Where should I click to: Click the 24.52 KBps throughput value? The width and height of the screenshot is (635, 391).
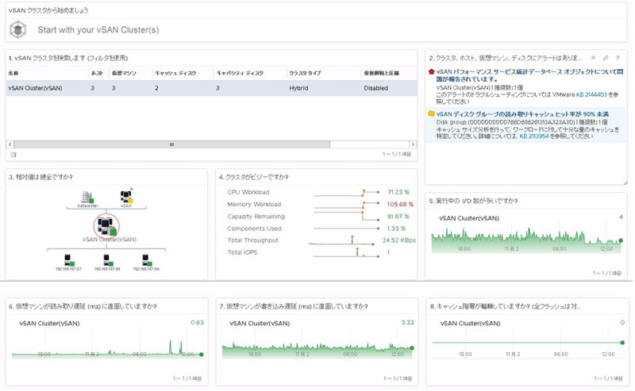pyautogui.click(x=399, y=240)
